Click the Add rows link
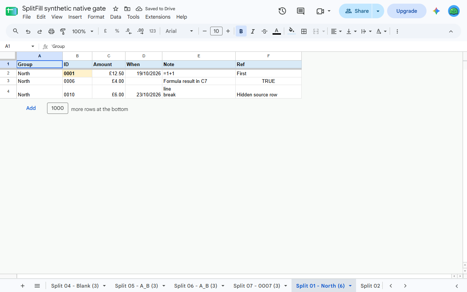This screenshot has width=467, height=292. pyautogui.click(x=31, y=108)
